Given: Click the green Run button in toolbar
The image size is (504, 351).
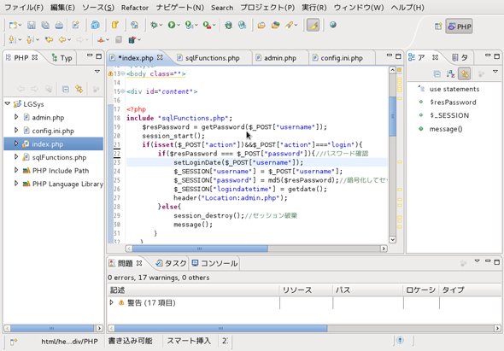Looking at the screenshot, I should pos(172,25).
